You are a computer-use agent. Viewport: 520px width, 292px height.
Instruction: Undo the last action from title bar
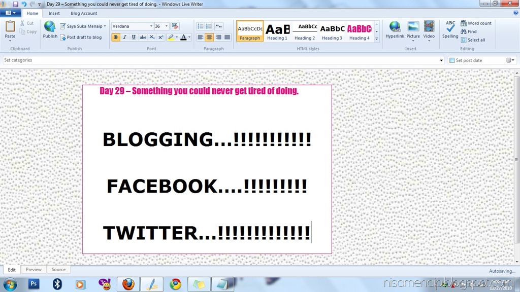click(x=24, y=4)
